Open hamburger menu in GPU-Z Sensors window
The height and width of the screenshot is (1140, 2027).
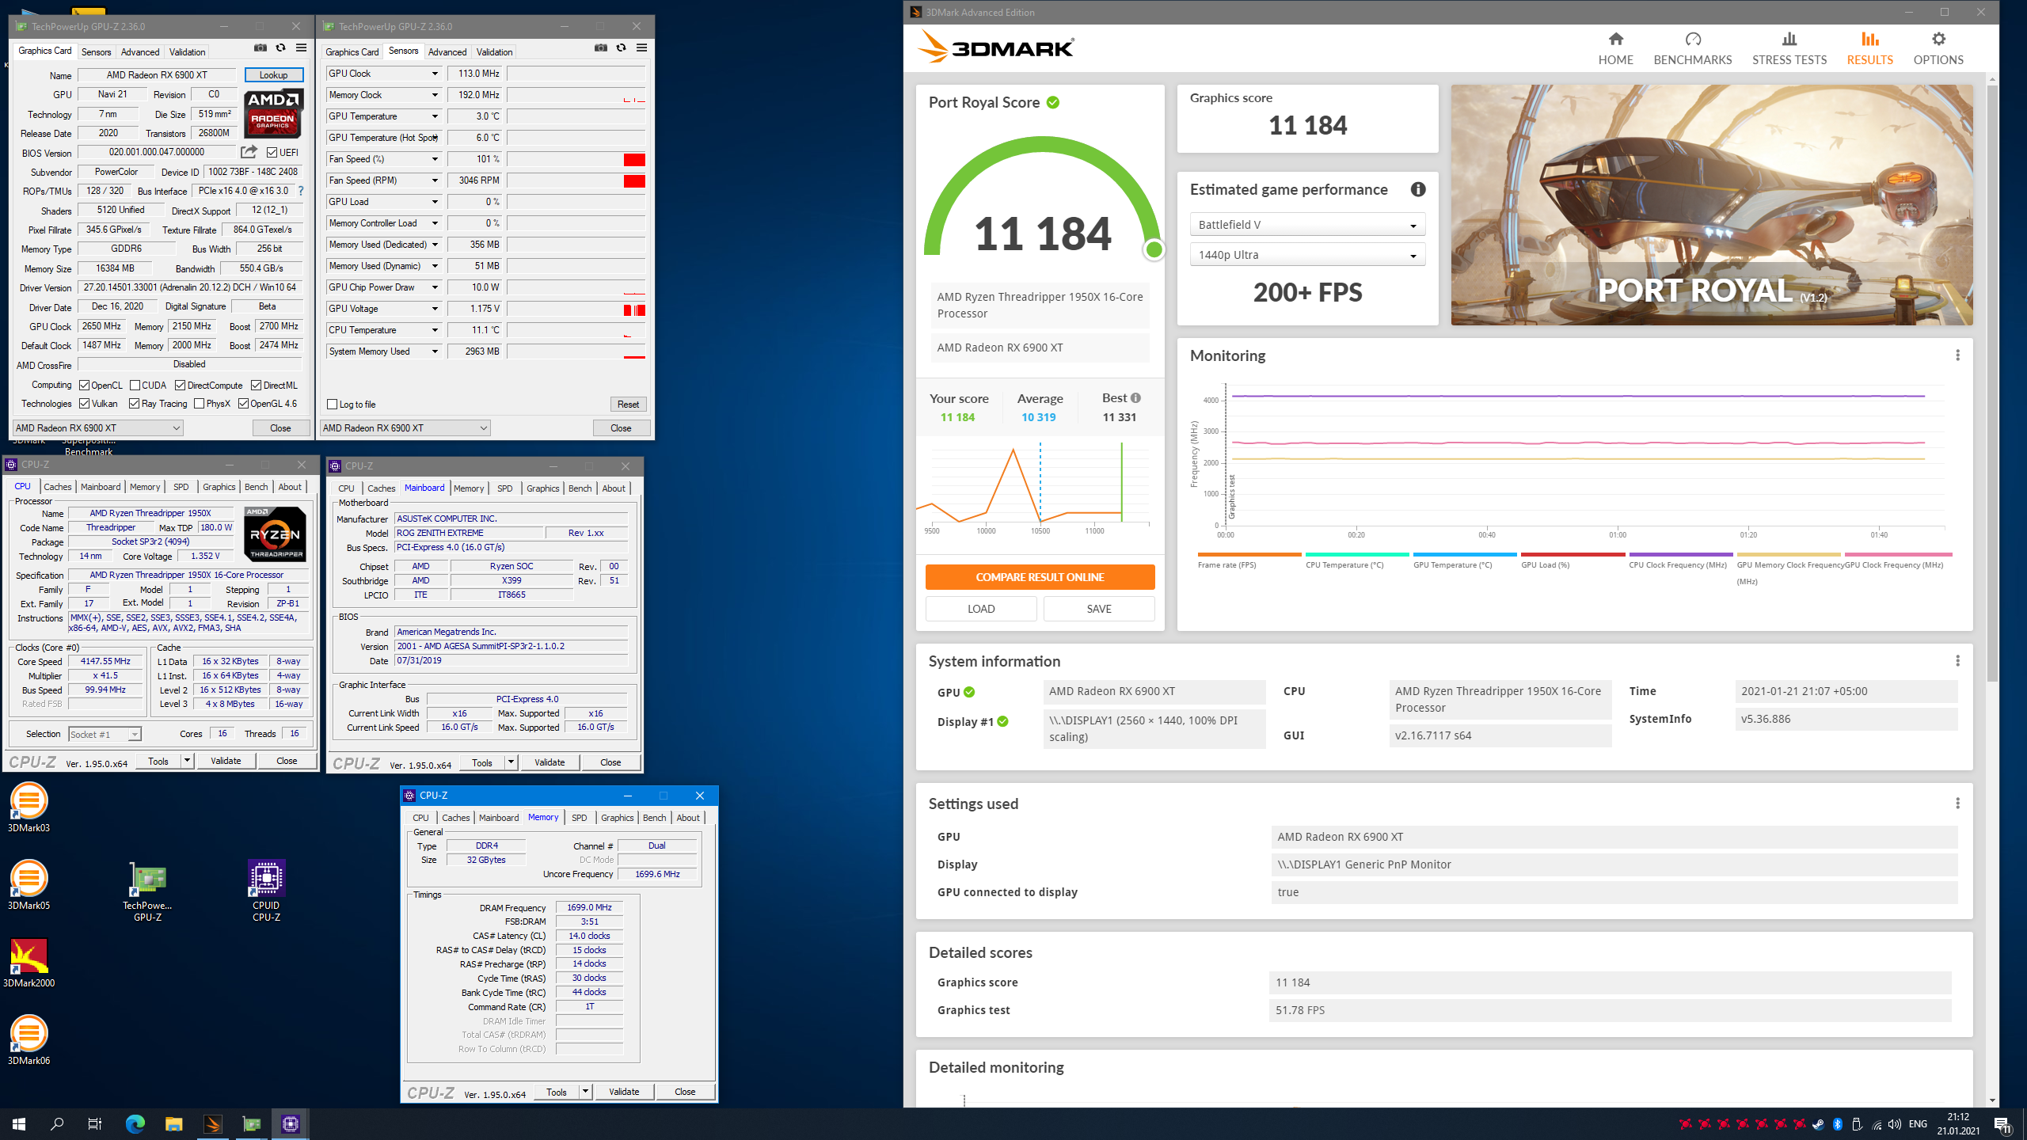coord(641,48)
